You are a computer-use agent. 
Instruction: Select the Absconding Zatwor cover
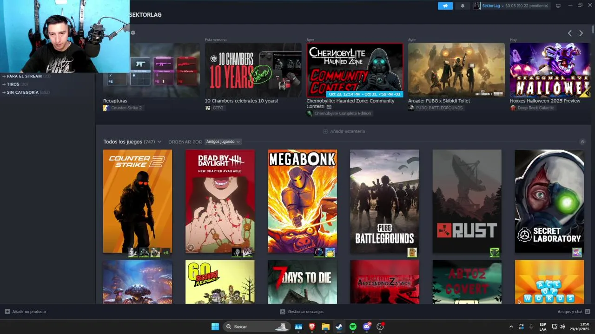coord(384,282)
